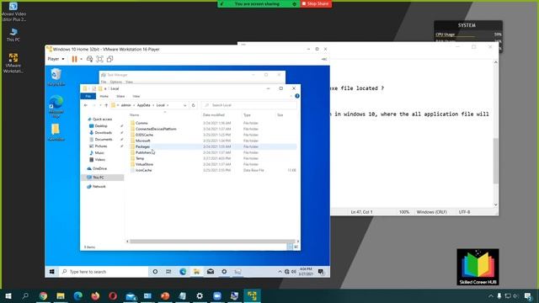
Task: Open the File tab in File Explorer
Action: pyautogui.click(x=88, y=96)
